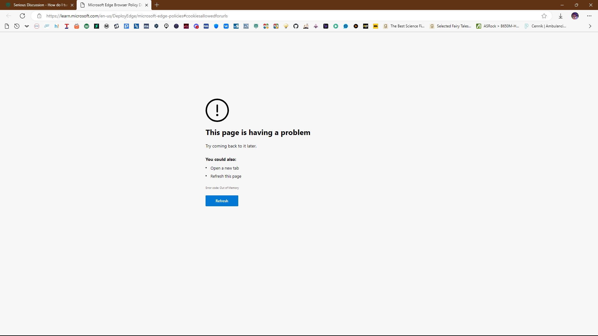Open the Downloads panel

pyautogui.click(x=561, y=16)
